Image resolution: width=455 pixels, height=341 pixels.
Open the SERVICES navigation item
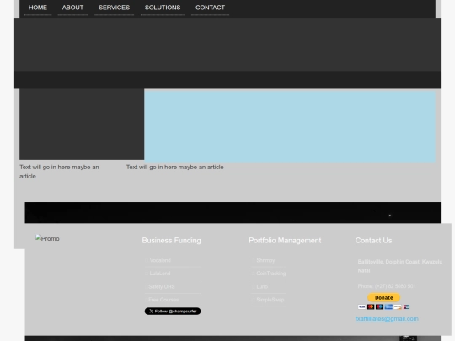(x=114, y=8)
